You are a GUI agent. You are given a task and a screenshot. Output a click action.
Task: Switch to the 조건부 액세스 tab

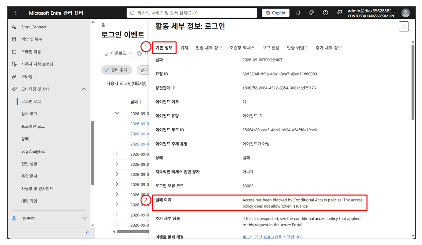[242, 48]
